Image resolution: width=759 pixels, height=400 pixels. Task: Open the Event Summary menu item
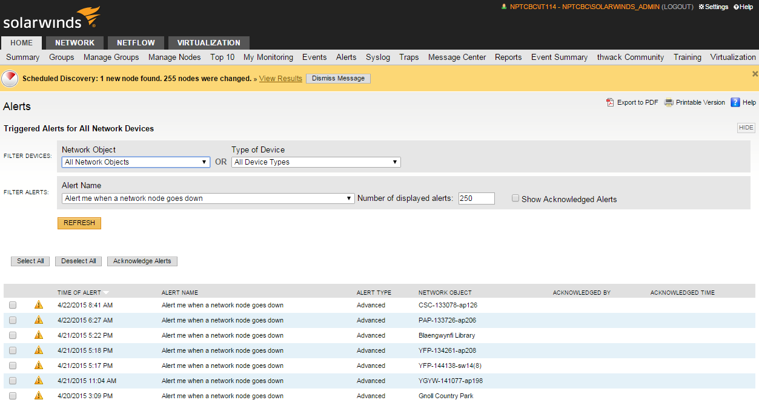559,57
